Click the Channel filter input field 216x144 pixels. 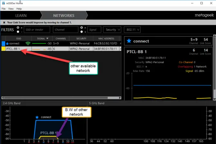[66, 30]
